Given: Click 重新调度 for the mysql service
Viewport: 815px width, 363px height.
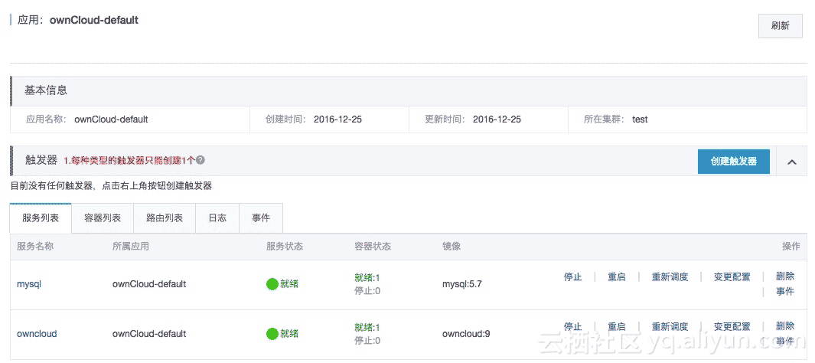Looking at the screenshot, I should click(670, 276).
